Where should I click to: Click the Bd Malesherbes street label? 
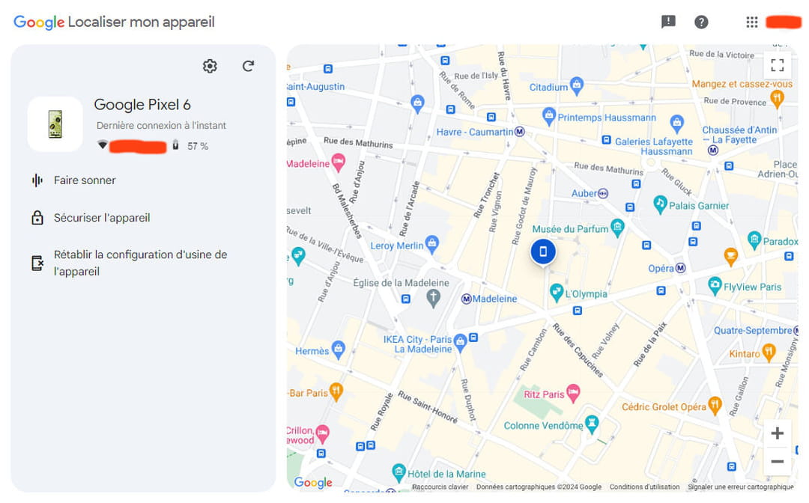tap(347, 211)
